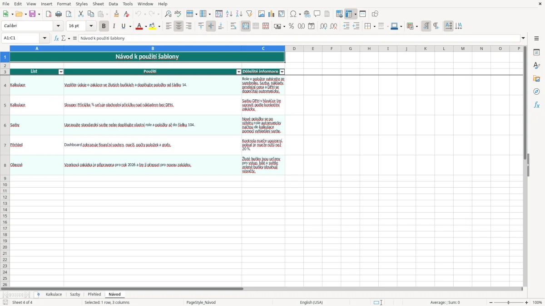Screen dimensions: 545x306
Task: Click the Cut scissors icon
Action: [x=81, y=14]
